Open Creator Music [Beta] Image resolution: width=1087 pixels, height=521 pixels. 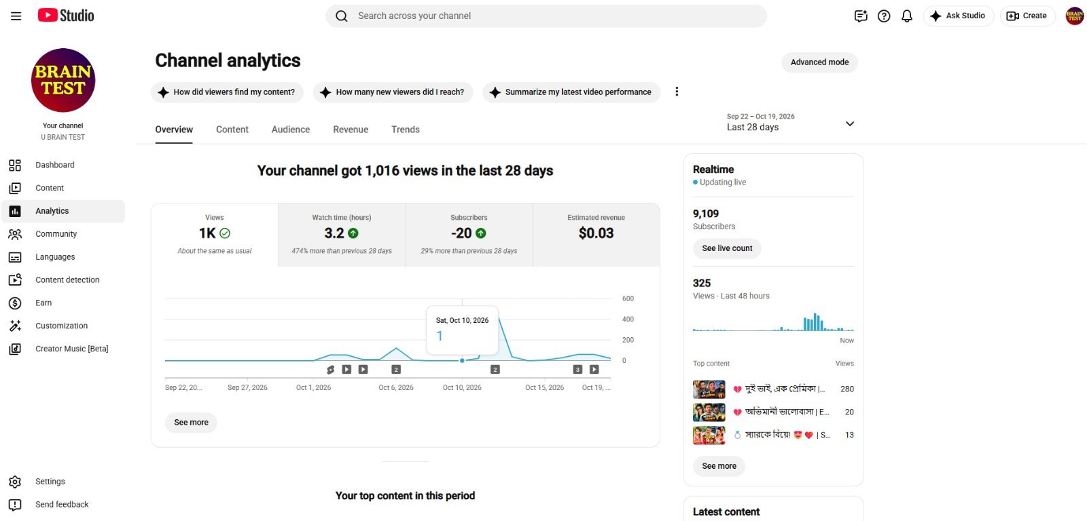click(x=63, y=349)
